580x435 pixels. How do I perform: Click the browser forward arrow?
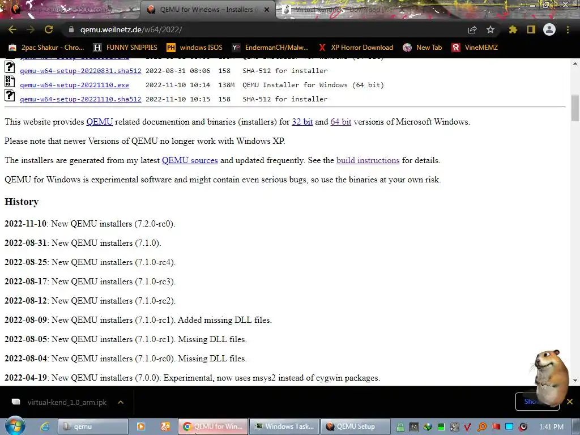click(31, 29)
